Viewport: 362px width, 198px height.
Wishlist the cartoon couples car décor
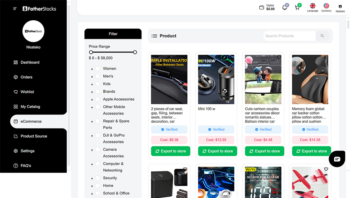coord(279,58)
